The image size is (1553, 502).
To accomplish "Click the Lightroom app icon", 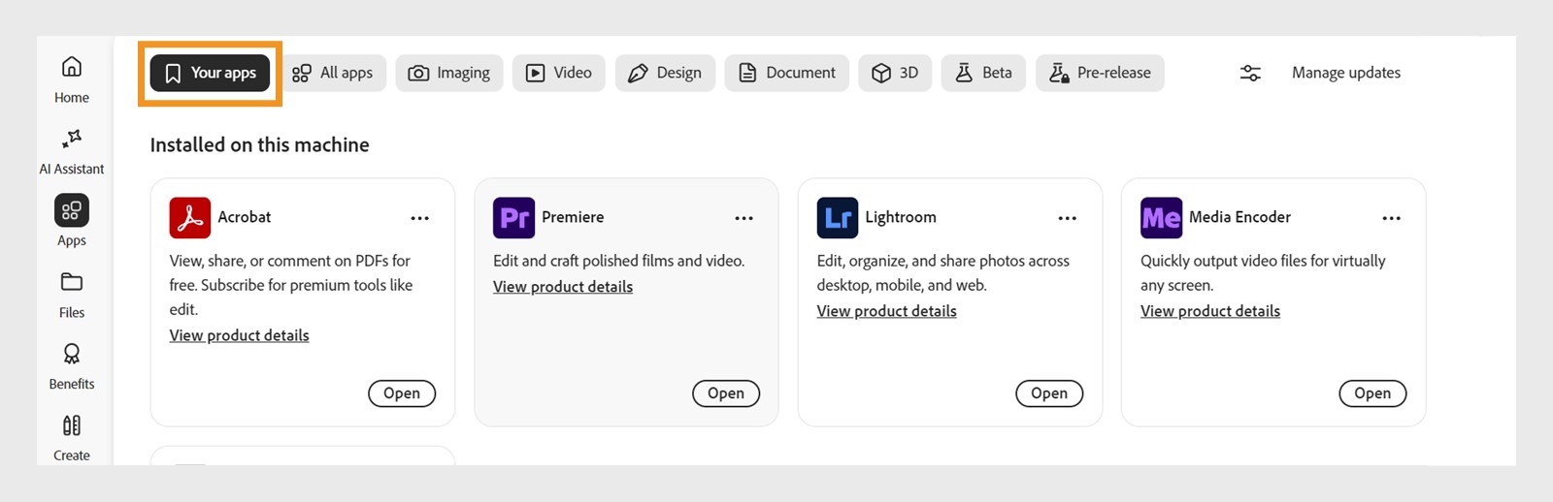I will pyautogui.click(x=838, y=217).
